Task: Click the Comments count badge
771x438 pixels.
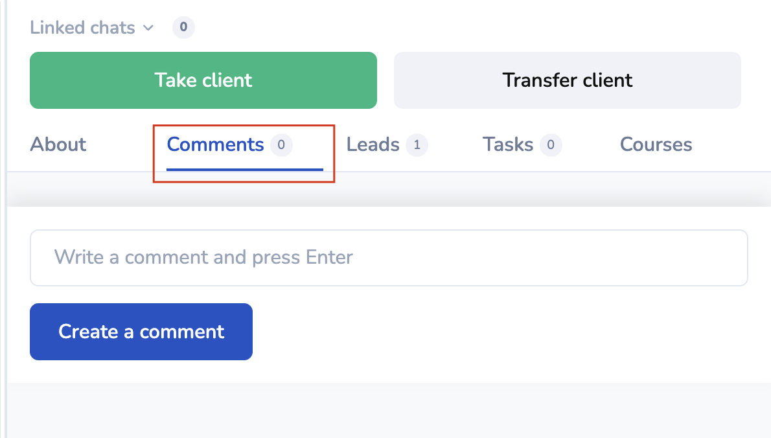Action: point(281,145)
